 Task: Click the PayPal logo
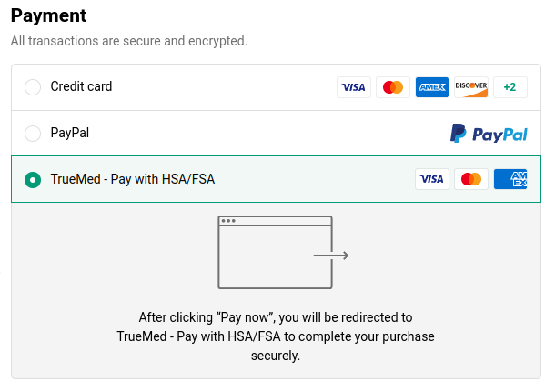[x=489, y=134]
